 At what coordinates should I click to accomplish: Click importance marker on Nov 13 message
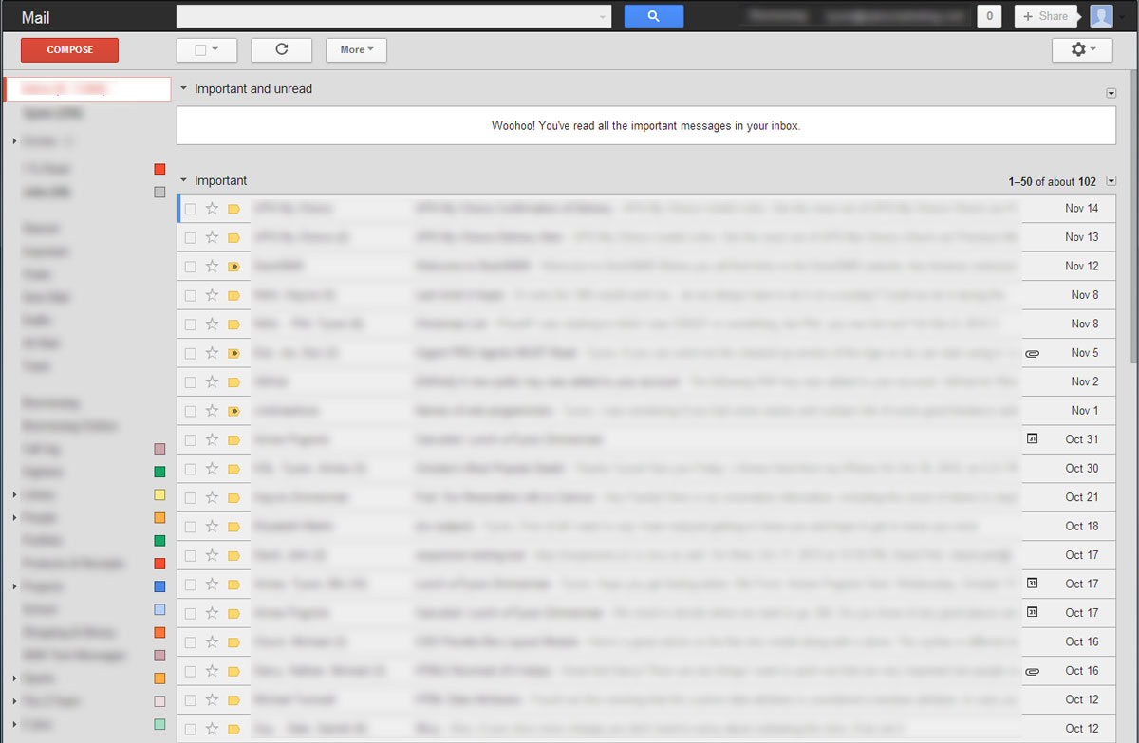click(233, 237)
